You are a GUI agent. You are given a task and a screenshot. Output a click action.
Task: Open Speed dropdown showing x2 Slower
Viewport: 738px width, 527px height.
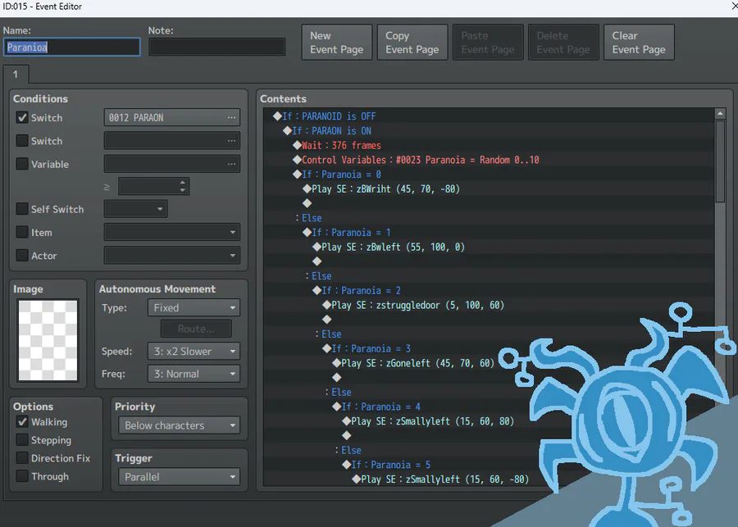click(x=194, y=351)
